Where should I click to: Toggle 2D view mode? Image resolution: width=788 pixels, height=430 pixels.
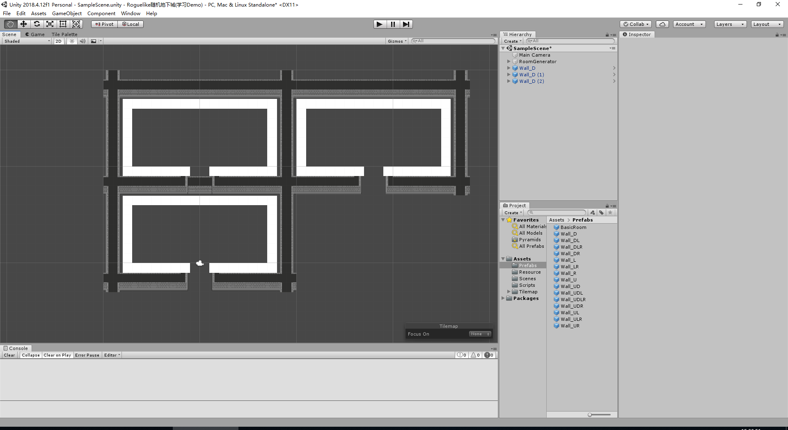[58, 41]
